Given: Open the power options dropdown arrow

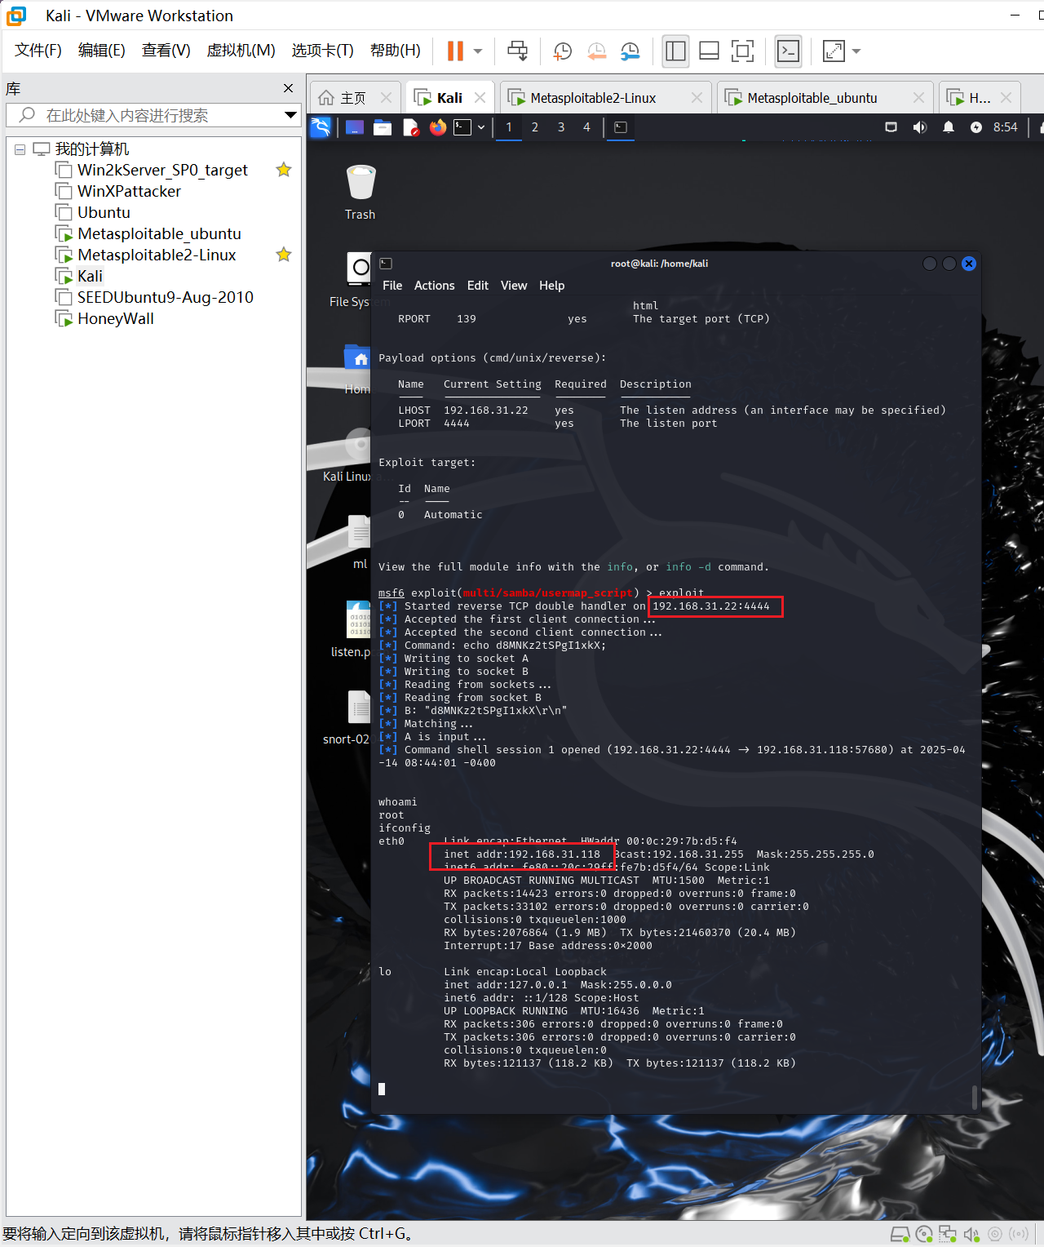Looking at the screenshot, I should tap(478, 51).
